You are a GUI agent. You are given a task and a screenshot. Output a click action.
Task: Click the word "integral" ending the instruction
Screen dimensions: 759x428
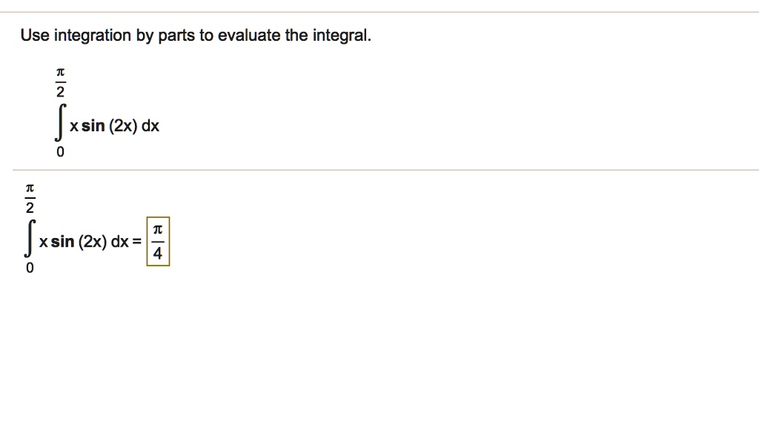coord(342,36)
